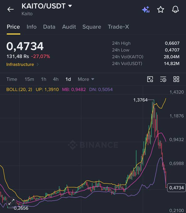This screenshot has height=213, width=186.
Task: Select the 15m chart interval
Action: 29,79
